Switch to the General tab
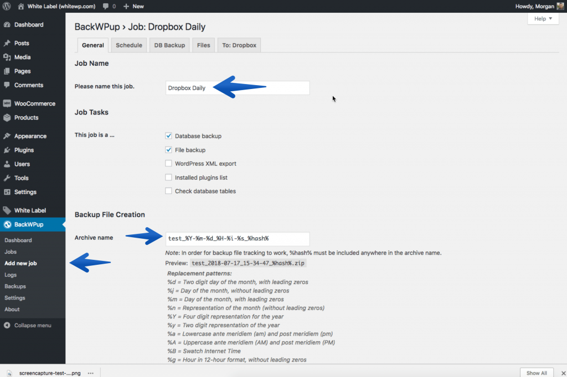Viewport: 567px width, 377px height. (x=92, y=45)
